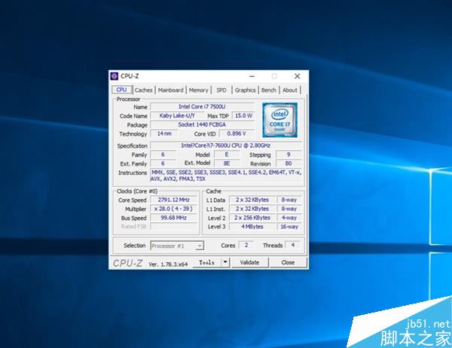Click the Specification text field
The width and height of the screenshot is (452, 348).
click(x=226, y=145)
